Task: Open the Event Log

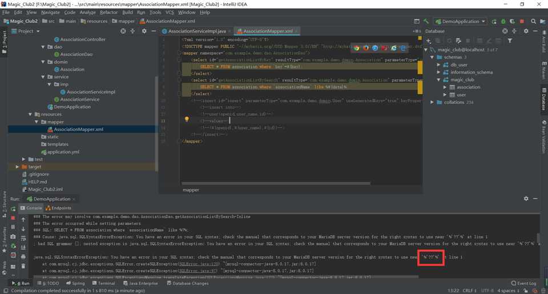Action: 523,283
